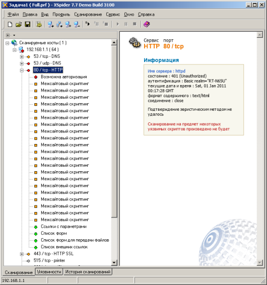Open the Файл menu

point(13,15)
